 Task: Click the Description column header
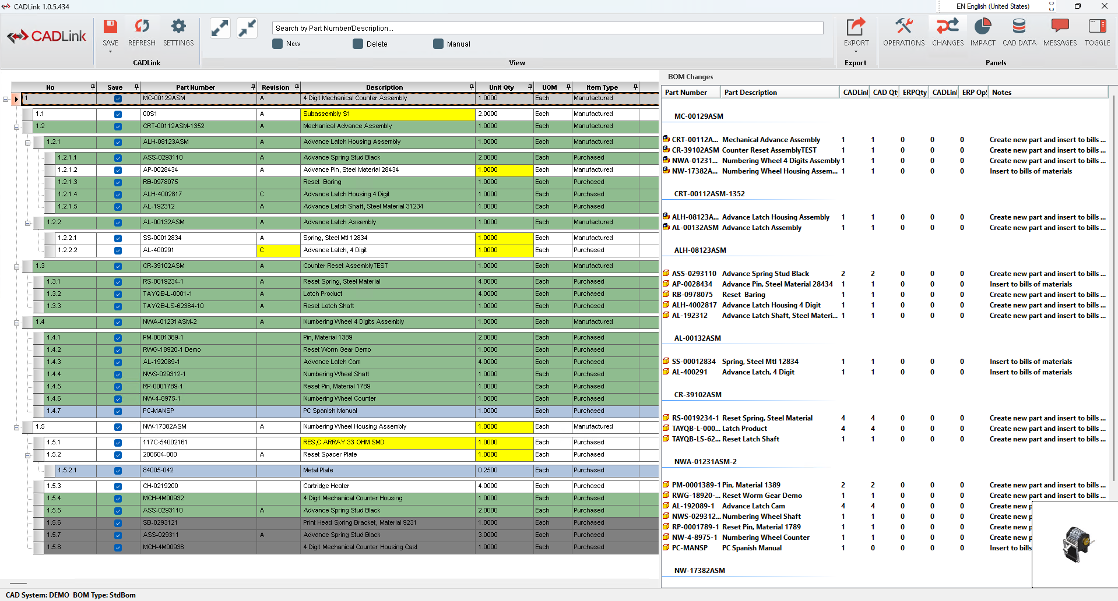click(x=384, y=87)
